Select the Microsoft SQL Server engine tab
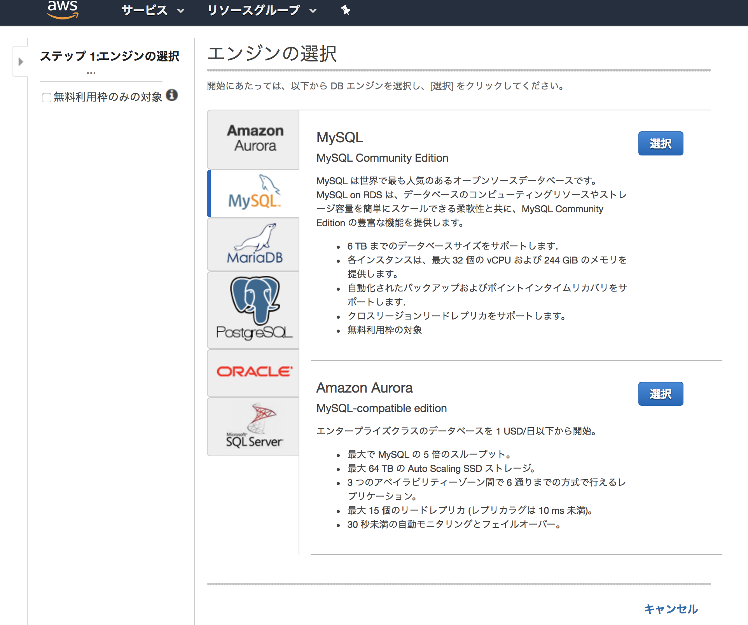 tap(253, 426)
